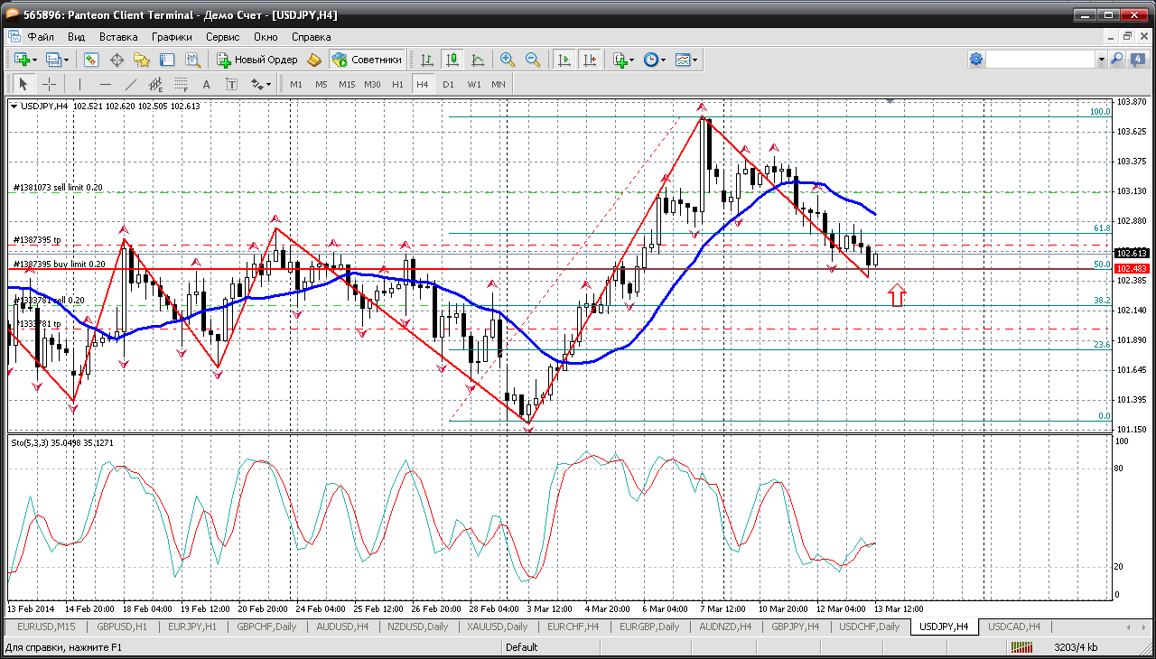Toggle Советники auto trading button

pos(367,60)
